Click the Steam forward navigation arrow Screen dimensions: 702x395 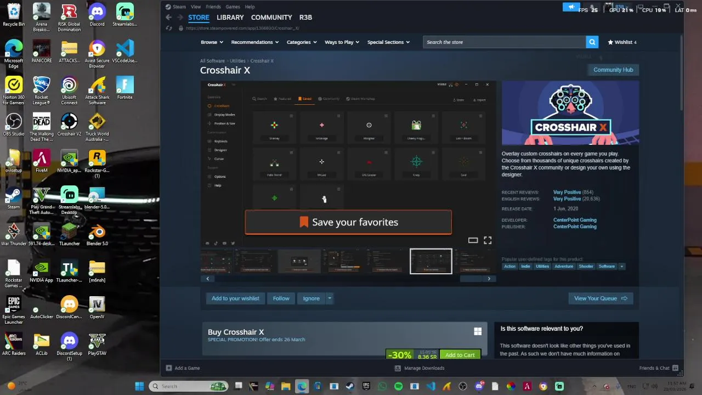pos(180,18)
